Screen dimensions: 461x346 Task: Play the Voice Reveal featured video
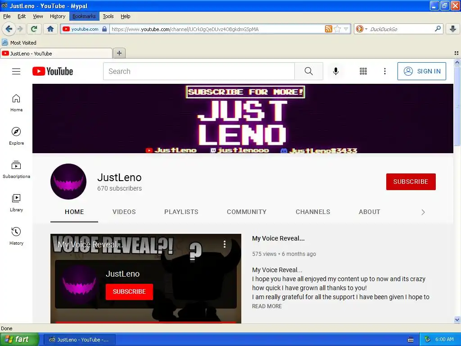pyautogui.click(x=146, y=278)
